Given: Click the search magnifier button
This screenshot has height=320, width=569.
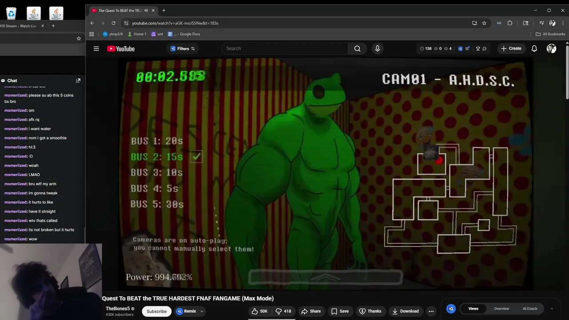Looking at the screenshot, I should click(x=357, y=48).
